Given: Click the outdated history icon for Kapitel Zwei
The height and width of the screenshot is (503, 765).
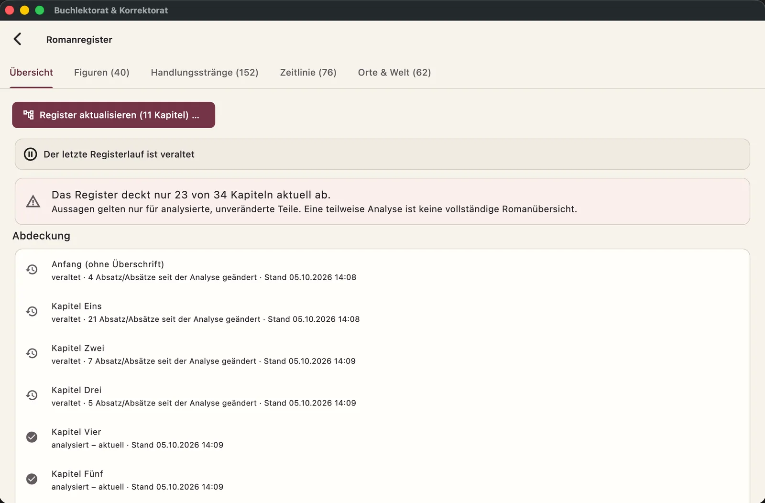Looking at the screenshot, I should pyautogui.click(x=32, y=353).
